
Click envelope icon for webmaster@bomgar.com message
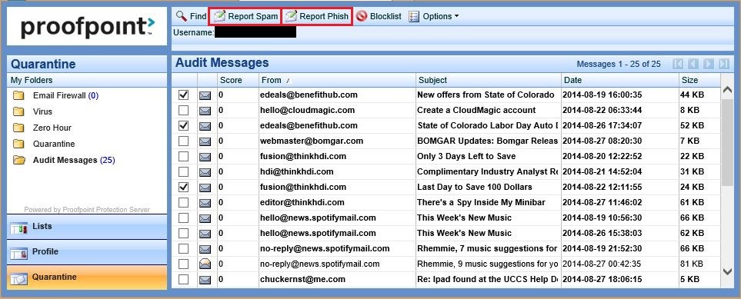tap(205, 141)
